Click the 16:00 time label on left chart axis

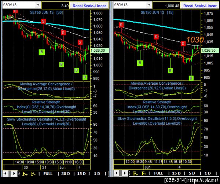pos(79,162)
